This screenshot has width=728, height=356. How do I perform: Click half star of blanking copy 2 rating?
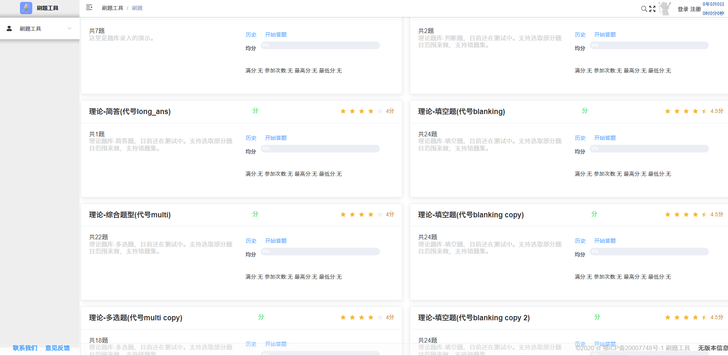click(705, 318)
